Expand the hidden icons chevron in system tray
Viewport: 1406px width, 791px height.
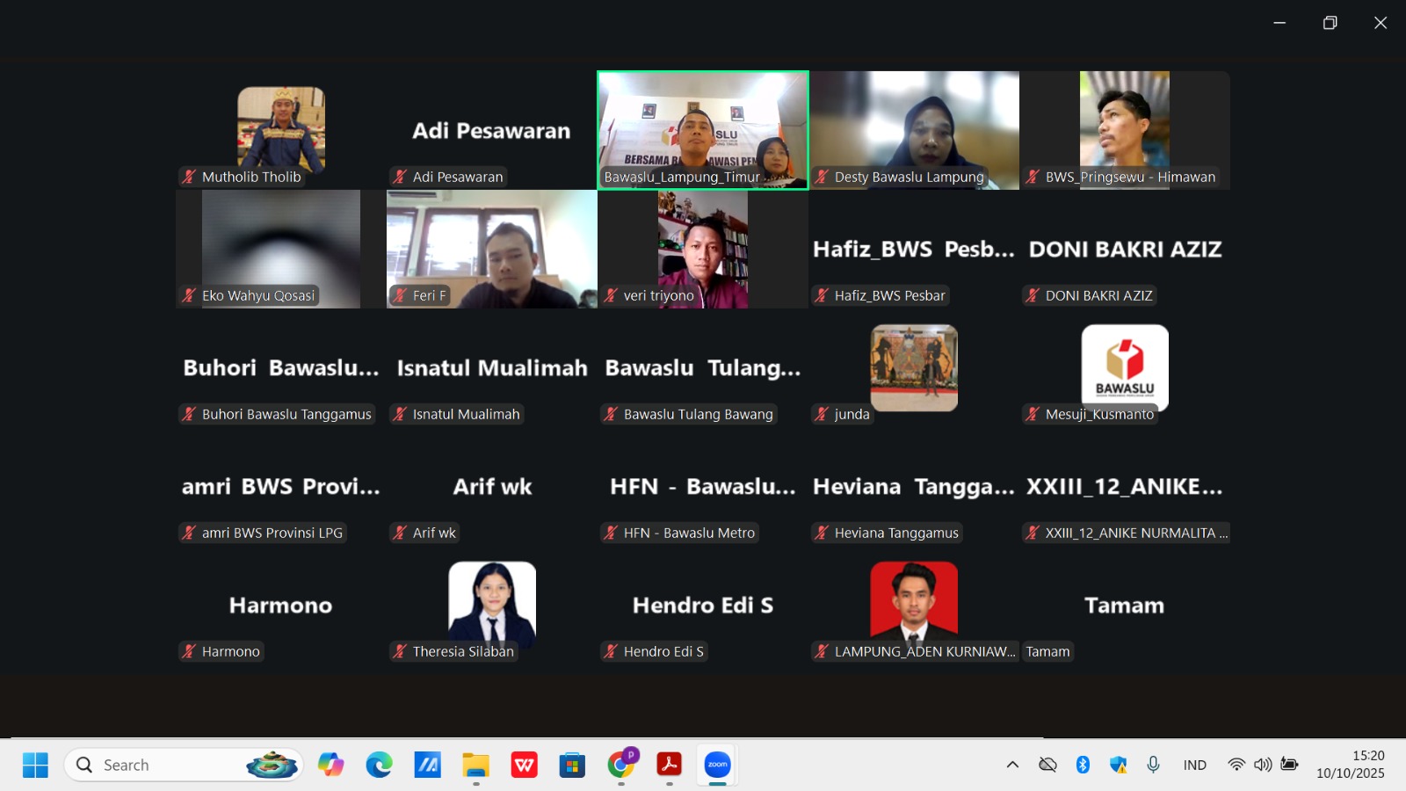1012,765
